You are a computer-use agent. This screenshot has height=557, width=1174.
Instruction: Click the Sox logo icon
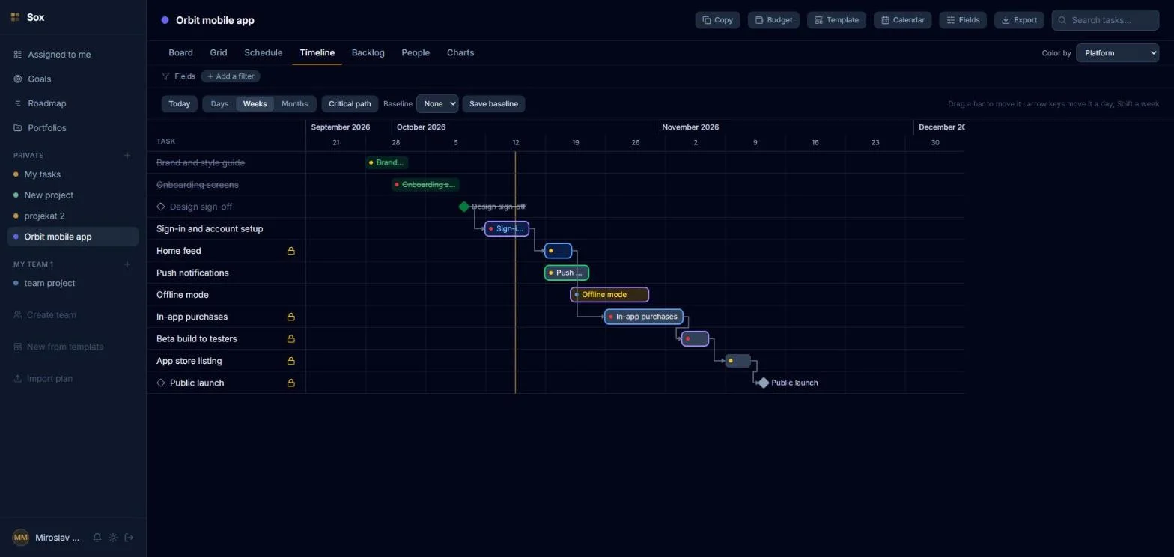pos(15,17)
